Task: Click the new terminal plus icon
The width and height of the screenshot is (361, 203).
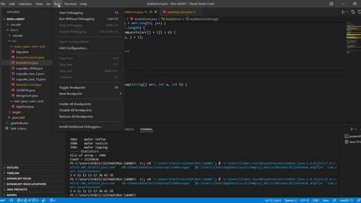Action: 351,129
